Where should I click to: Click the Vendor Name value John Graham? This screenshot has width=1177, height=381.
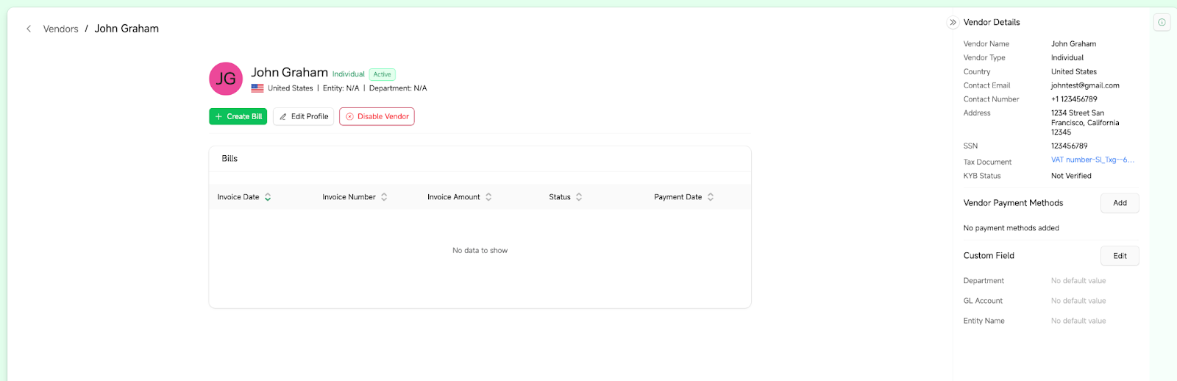(x=1073, y=44)
